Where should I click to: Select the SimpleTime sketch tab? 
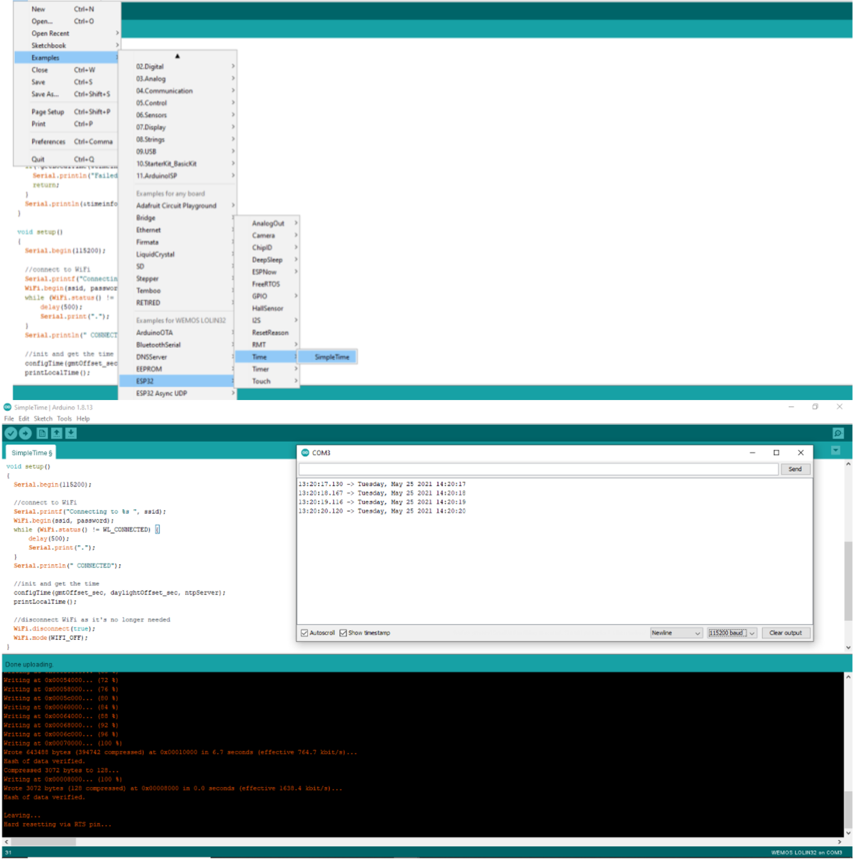coord(31,453)
